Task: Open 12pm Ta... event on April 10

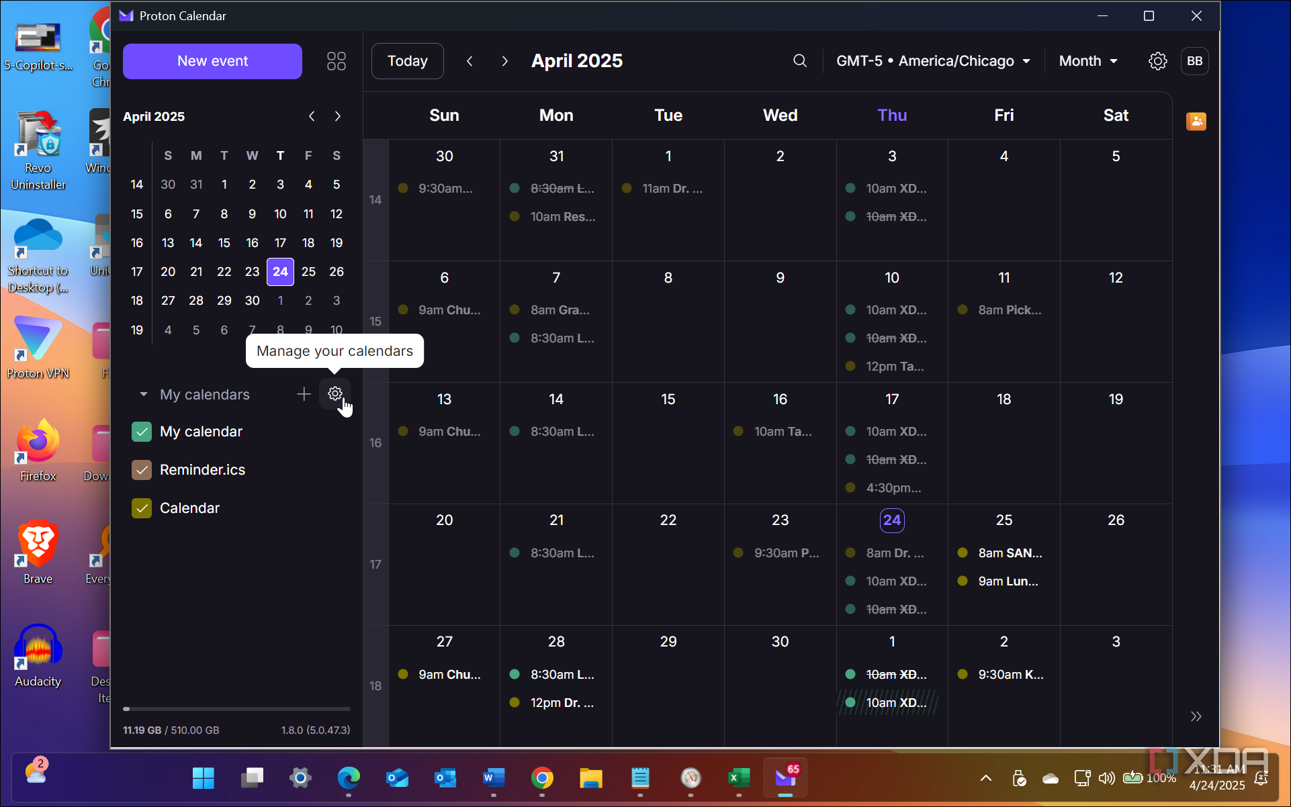Action: [x=891, y=367]
